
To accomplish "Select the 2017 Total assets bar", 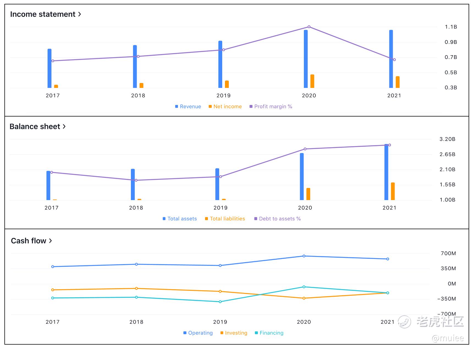I will click(x=48, y=185).
